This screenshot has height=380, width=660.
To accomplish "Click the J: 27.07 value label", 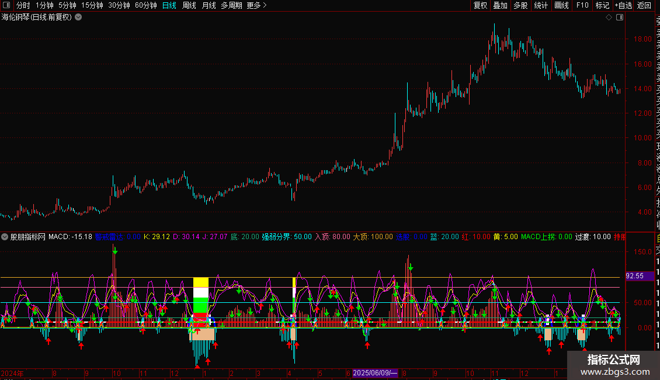I will (x=215, y=237).
